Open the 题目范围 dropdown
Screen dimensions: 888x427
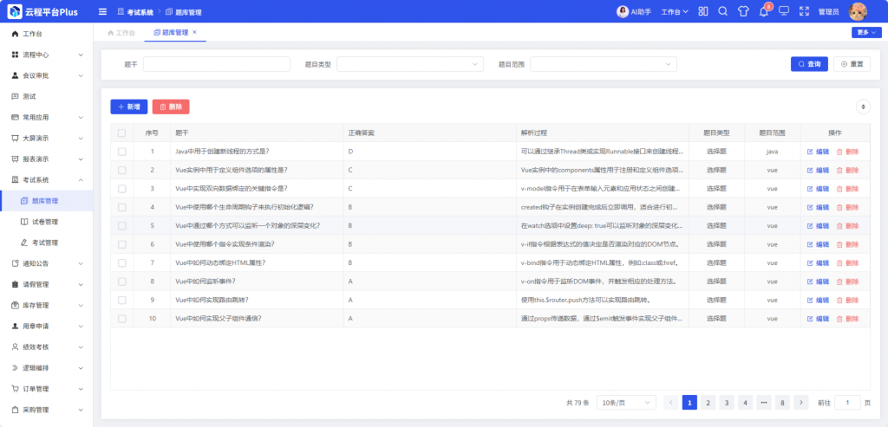pos(604,64)
